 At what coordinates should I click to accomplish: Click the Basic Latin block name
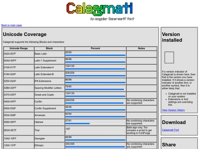pyautogui.click(x=41, y=54)
